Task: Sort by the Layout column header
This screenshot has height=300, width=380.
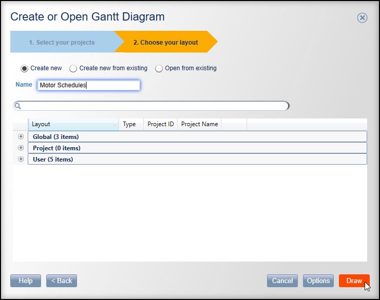Action: (x=73, y=124)
